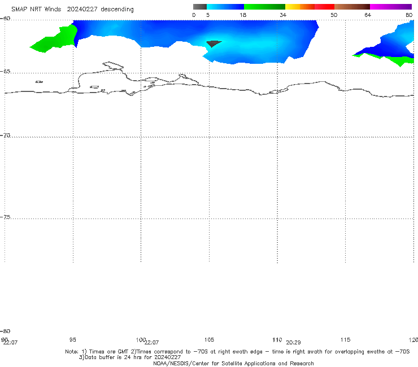Select the brown segment of the color bar
The height and width of the screenshot is (367, 418).
point(352,7)
